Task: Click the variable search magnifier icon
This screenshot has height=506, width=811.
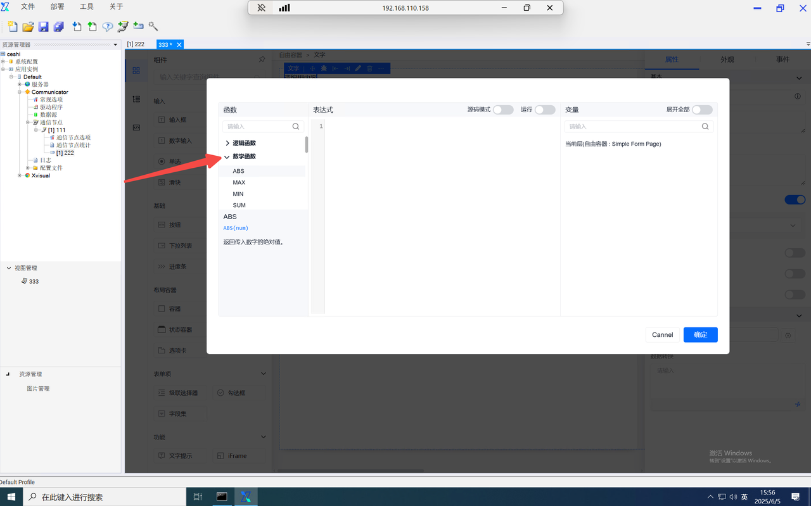Action: point(705,127)
